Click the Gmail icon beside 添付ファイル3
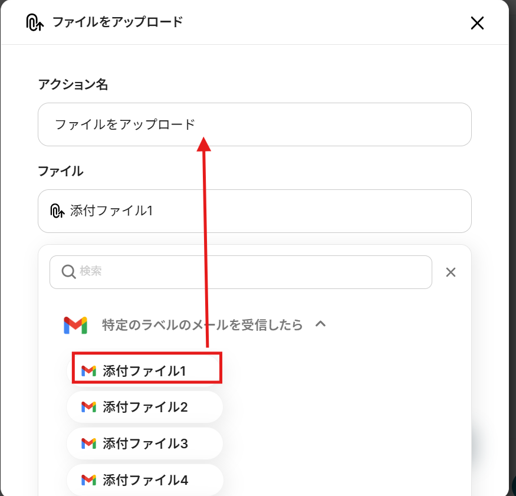 [x=88, y=444]
